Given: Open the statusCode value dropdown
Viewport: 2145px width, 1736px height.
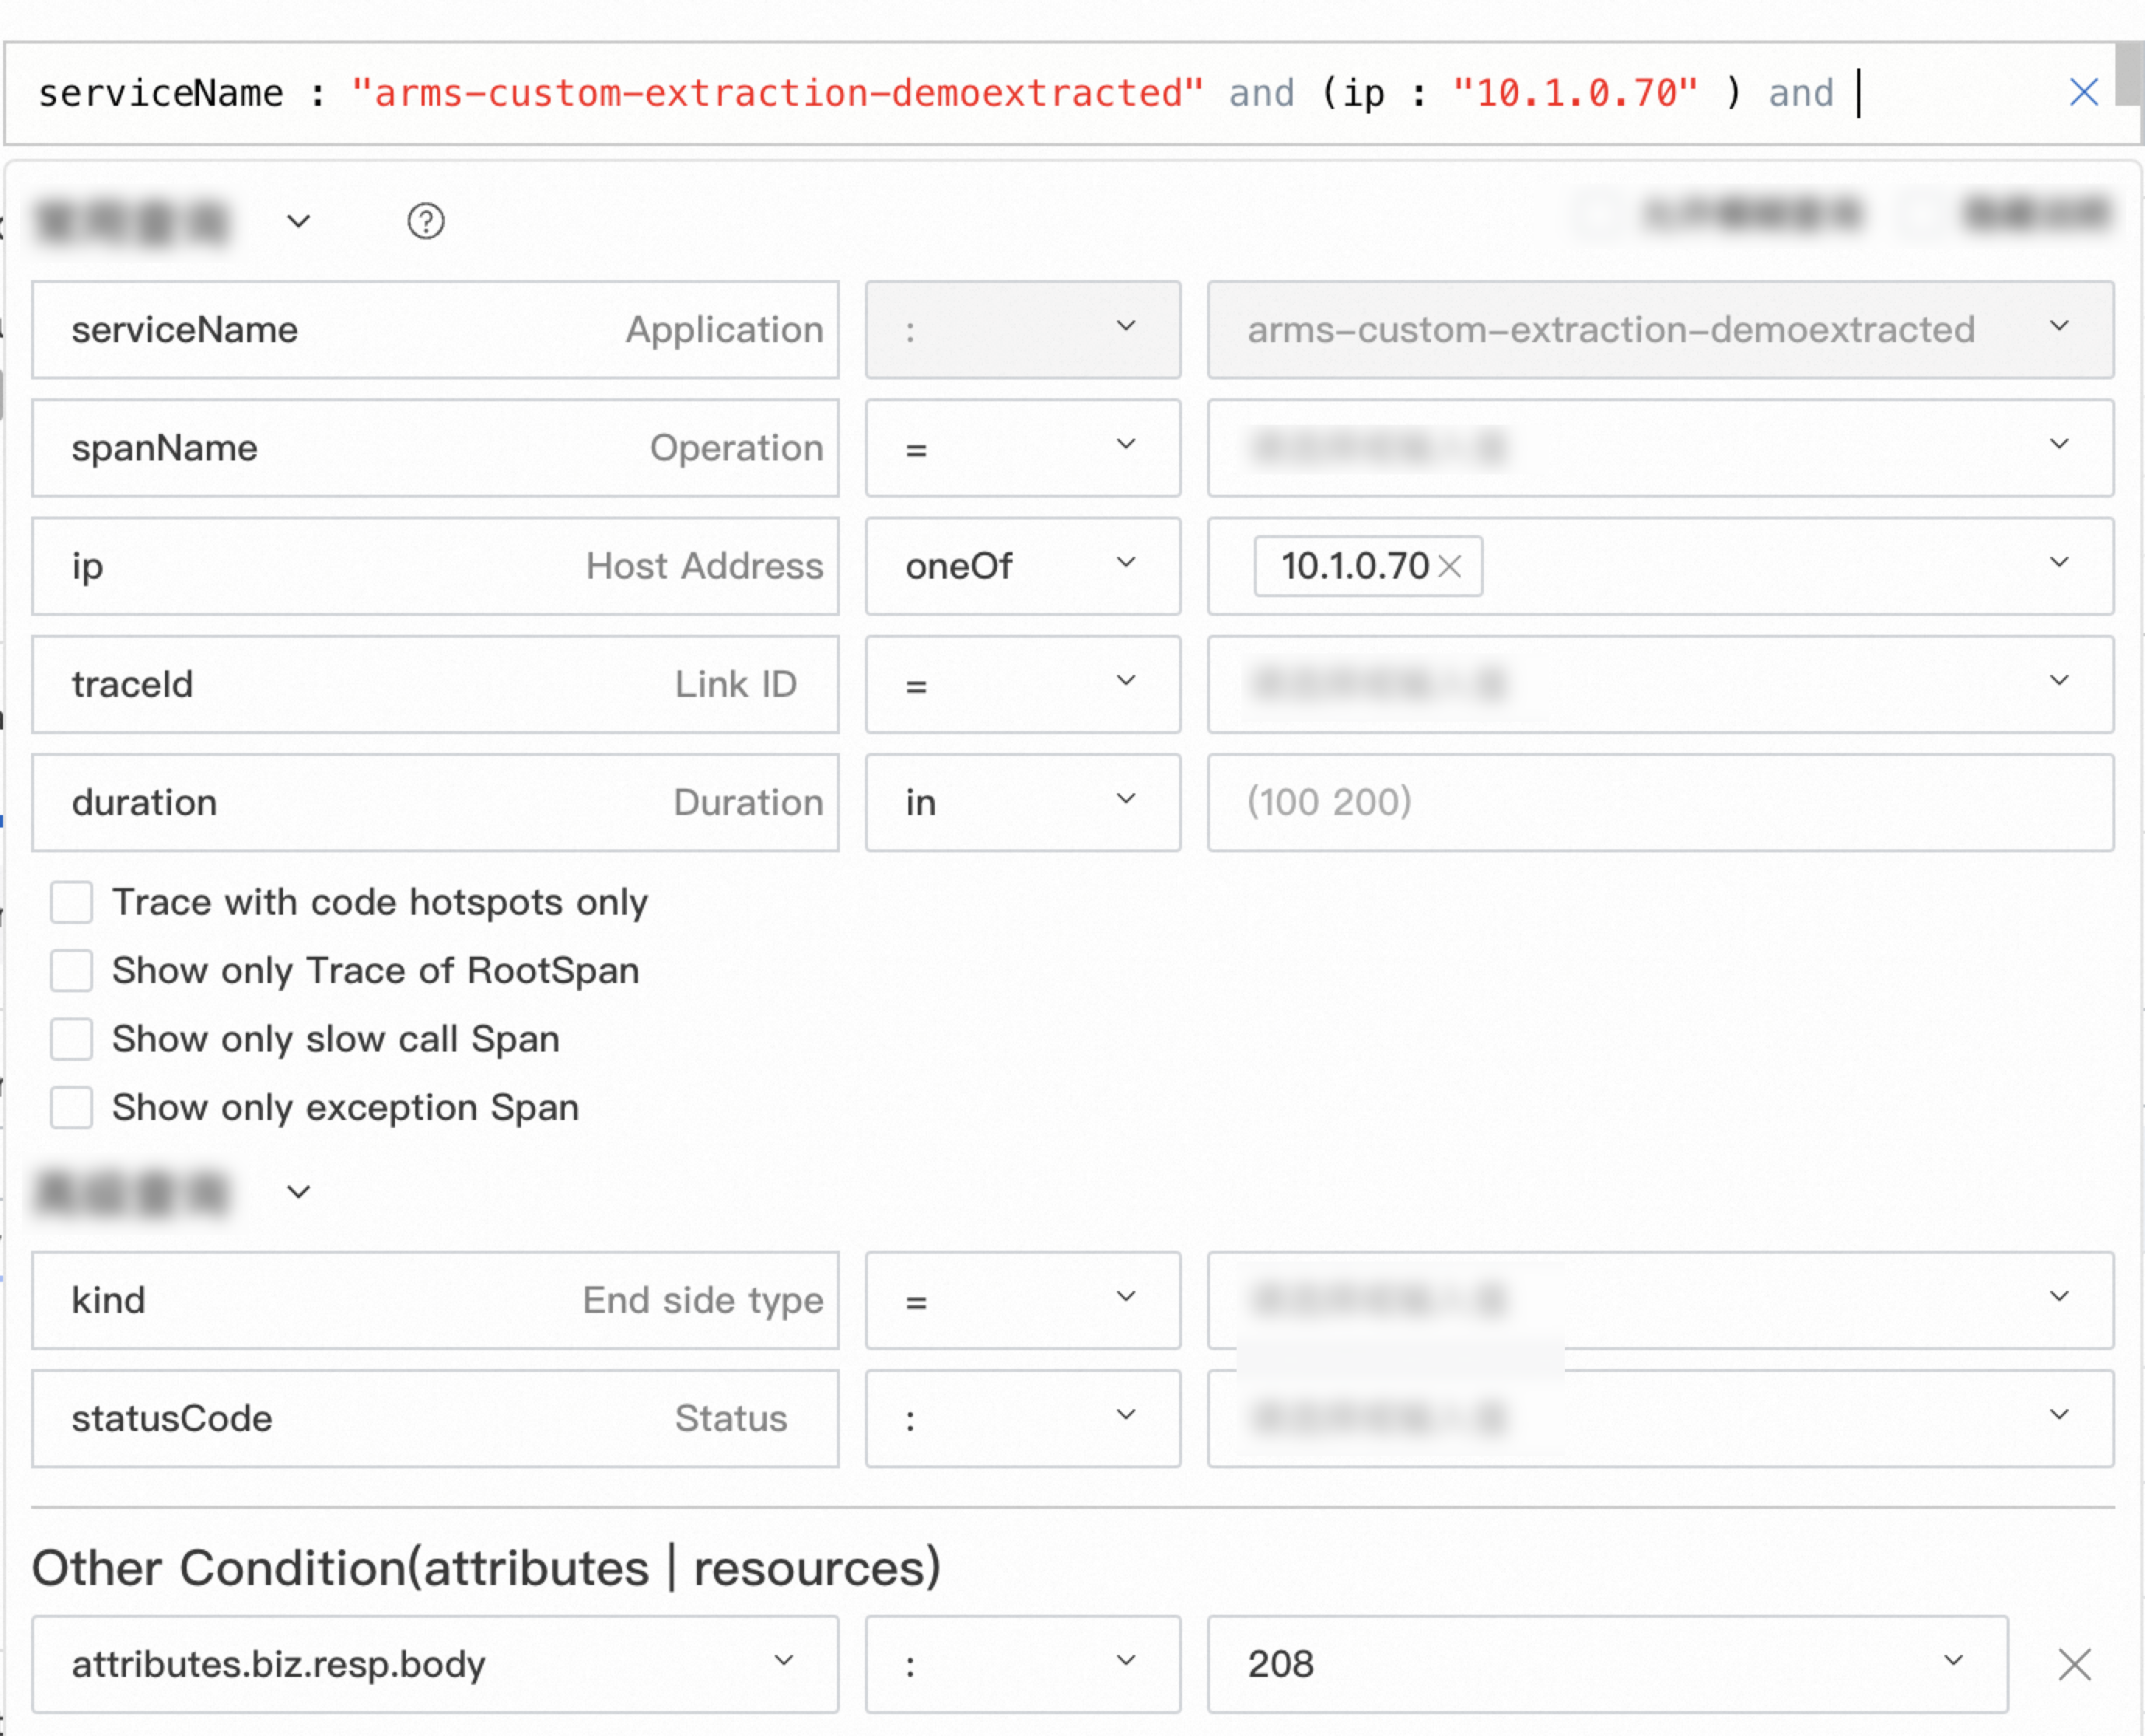Looking at the screenshot, I should [x=1660, y=1418].
